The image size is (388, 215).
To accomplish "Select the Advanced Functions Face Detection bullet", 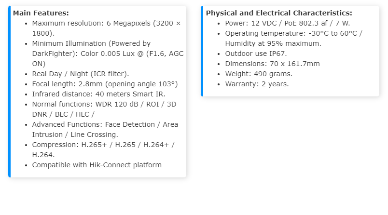I will (105, 124).
